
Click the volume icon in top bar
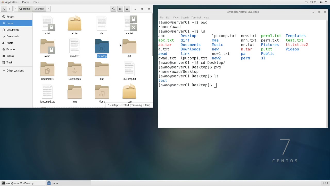click(x=321, y=2)
